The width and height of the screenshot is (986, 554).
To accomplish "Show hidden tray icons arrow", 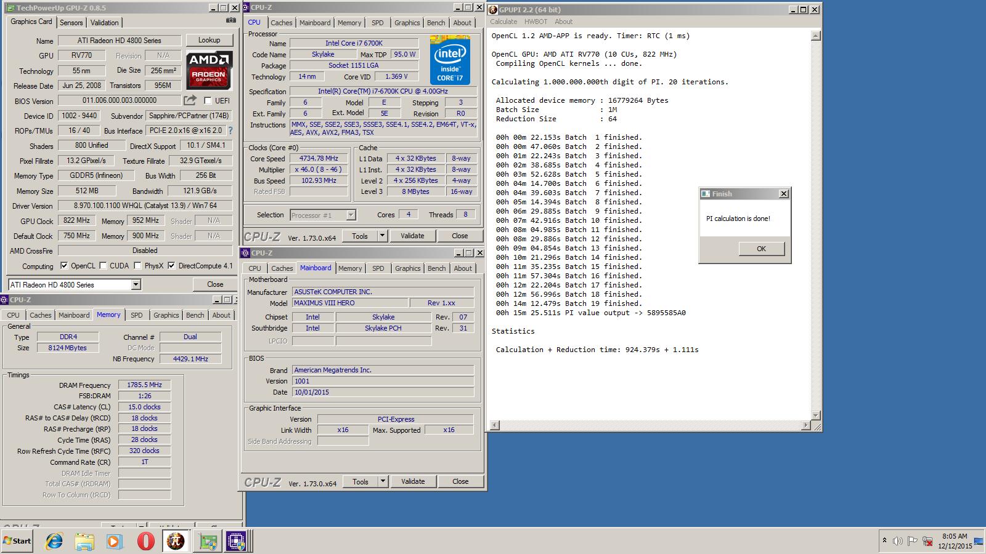I will (x=884, y=541).
